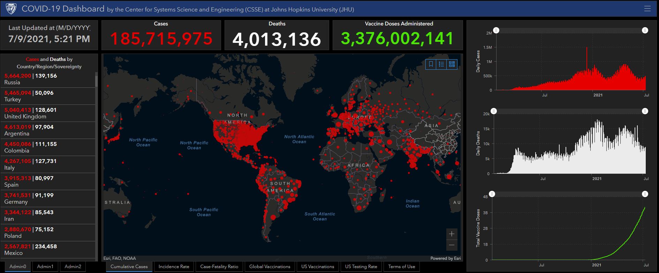Click the Powered by Esri link
The height and width of the screenshot is (273, 659).
tap(445, 258)
